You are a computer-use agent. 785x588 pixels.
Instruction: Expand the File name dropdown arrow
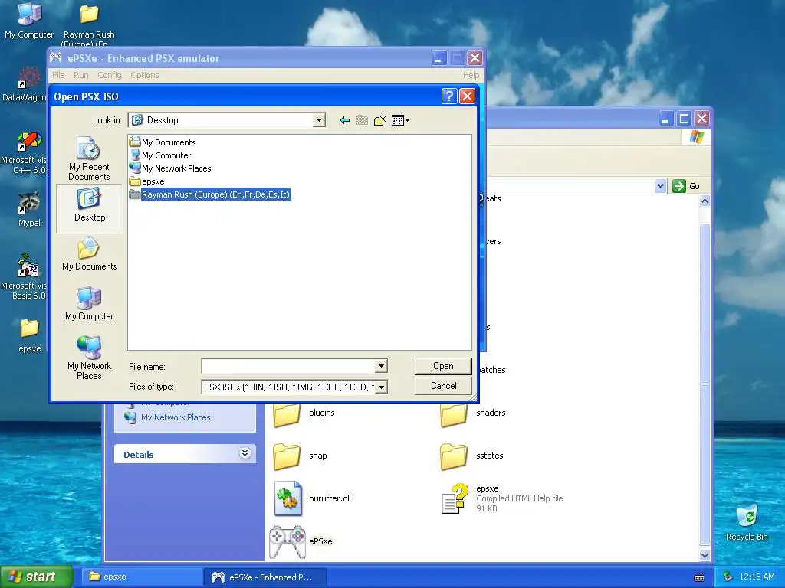(x=381, y=366)
